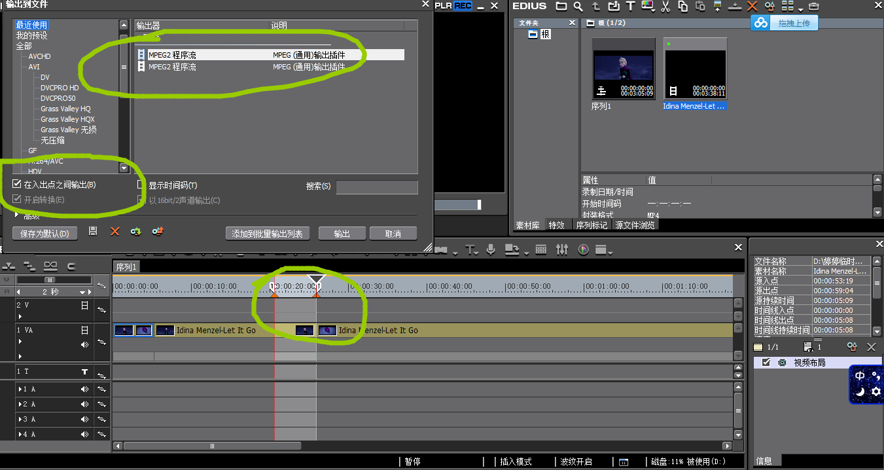Screen dimensions: 884x470
Task: Toggle the 在入出点之间输出 checkbox
Action: click(x=17, y=185)
